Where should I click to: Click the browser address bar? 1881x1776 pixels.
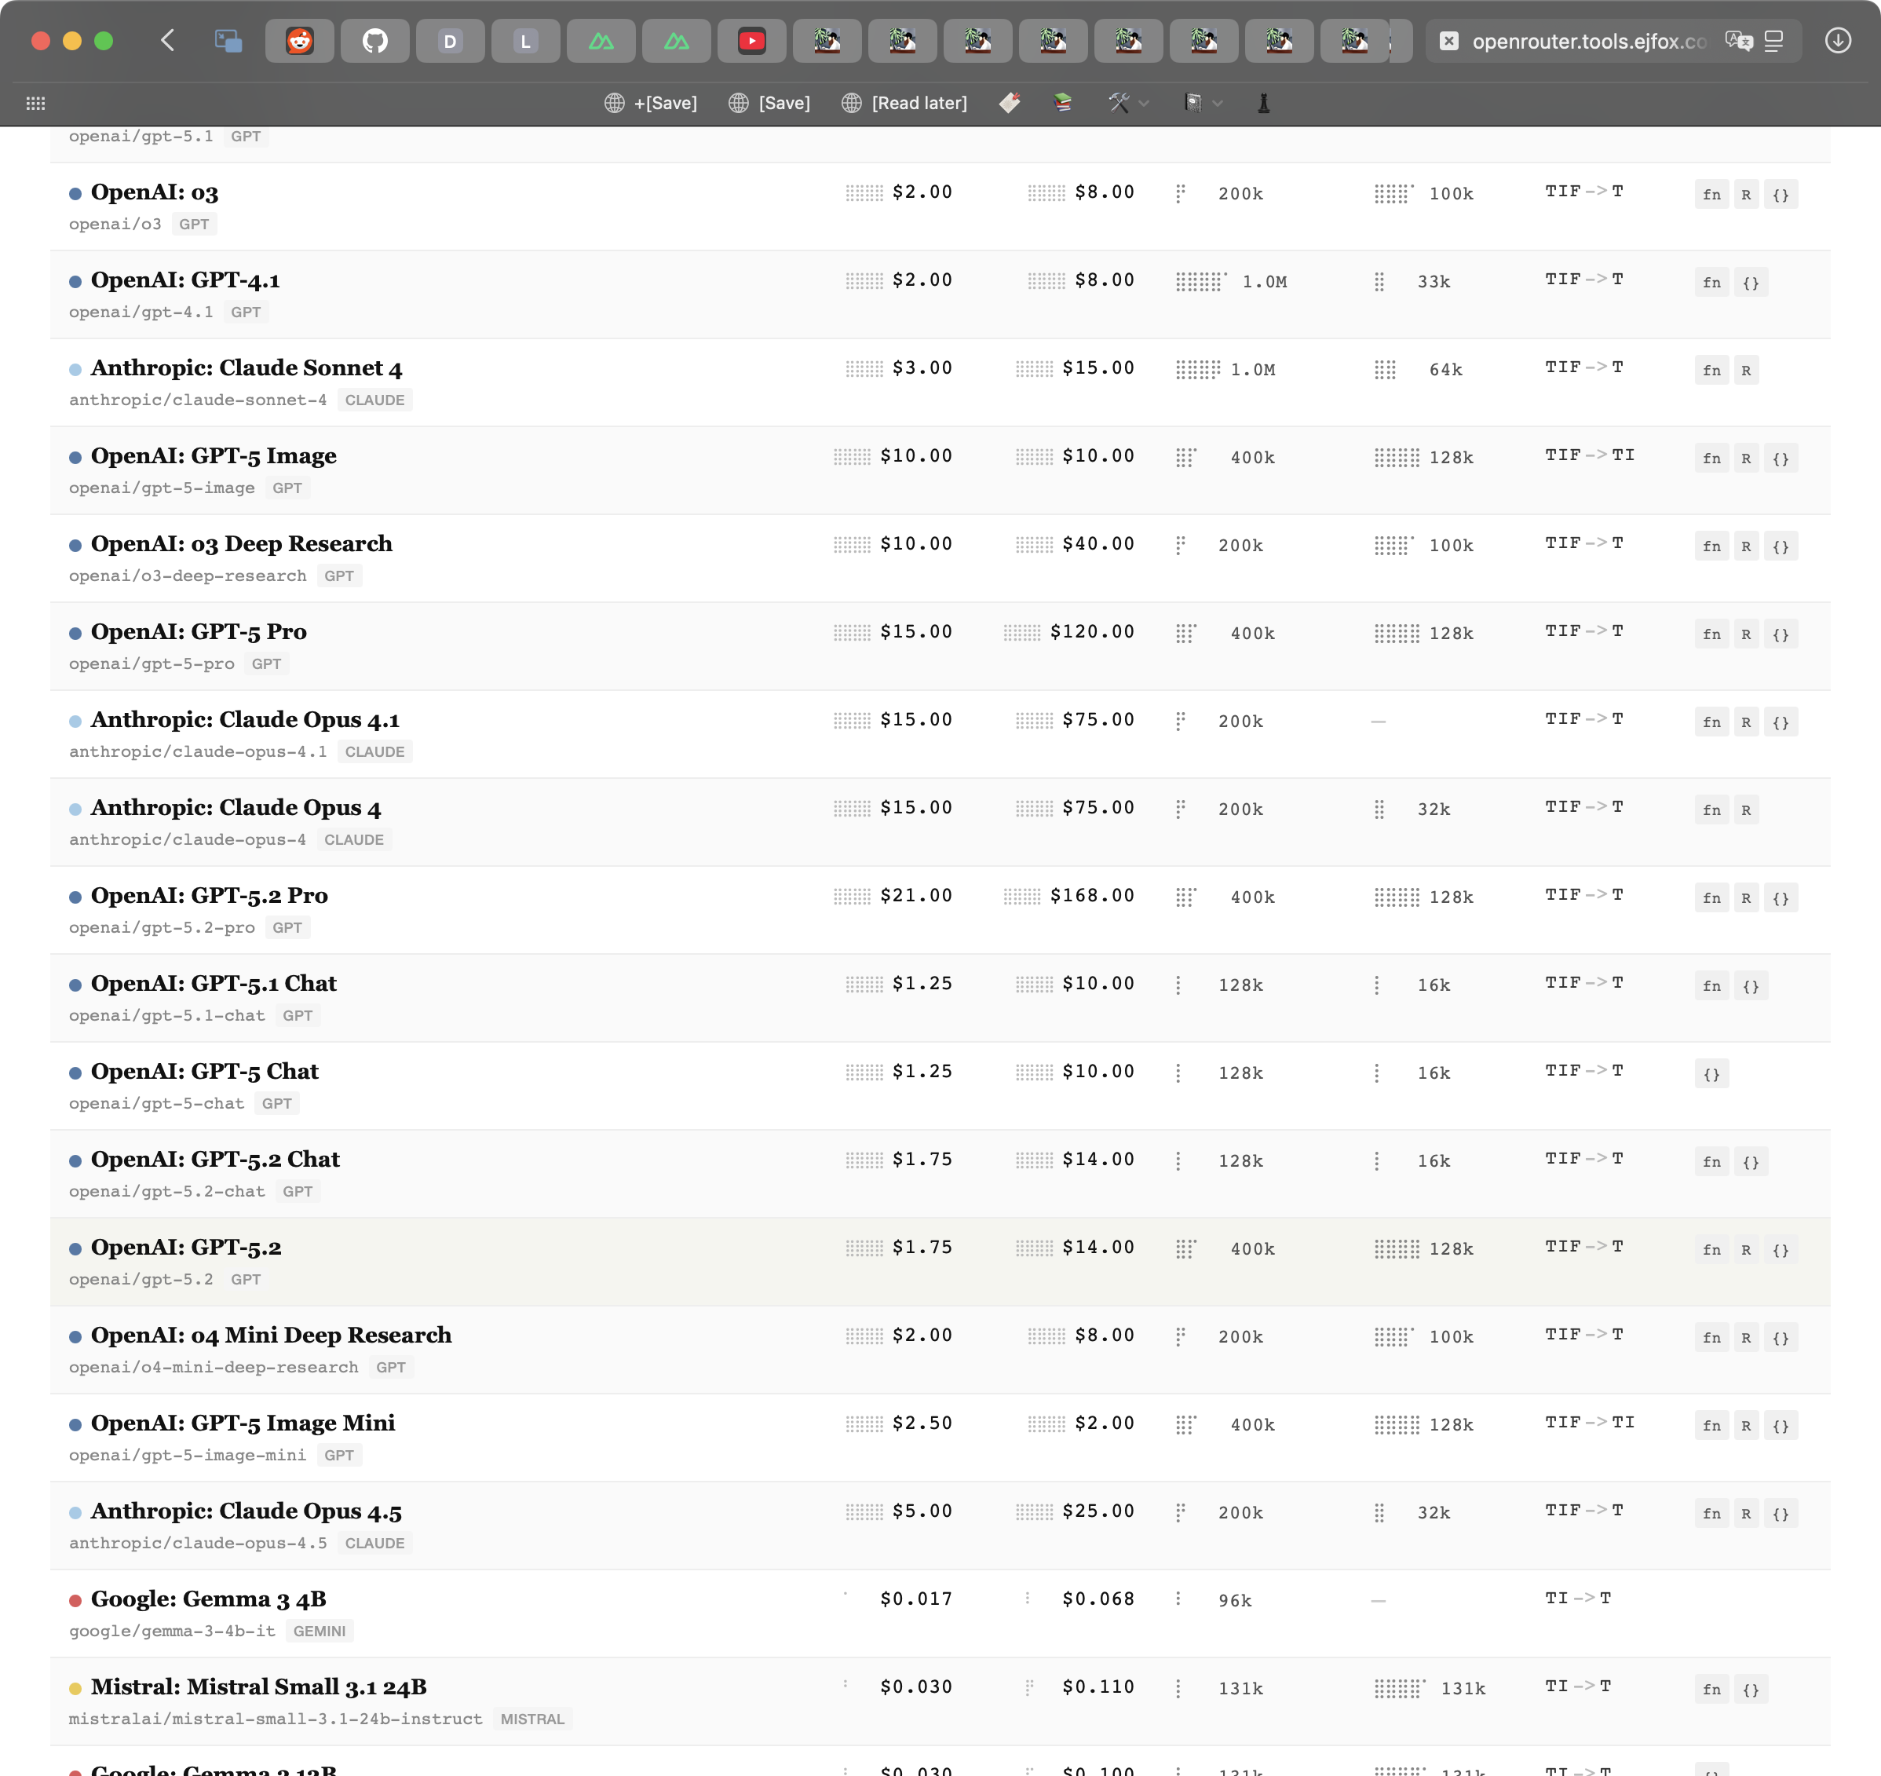(x=1591, y=42)
